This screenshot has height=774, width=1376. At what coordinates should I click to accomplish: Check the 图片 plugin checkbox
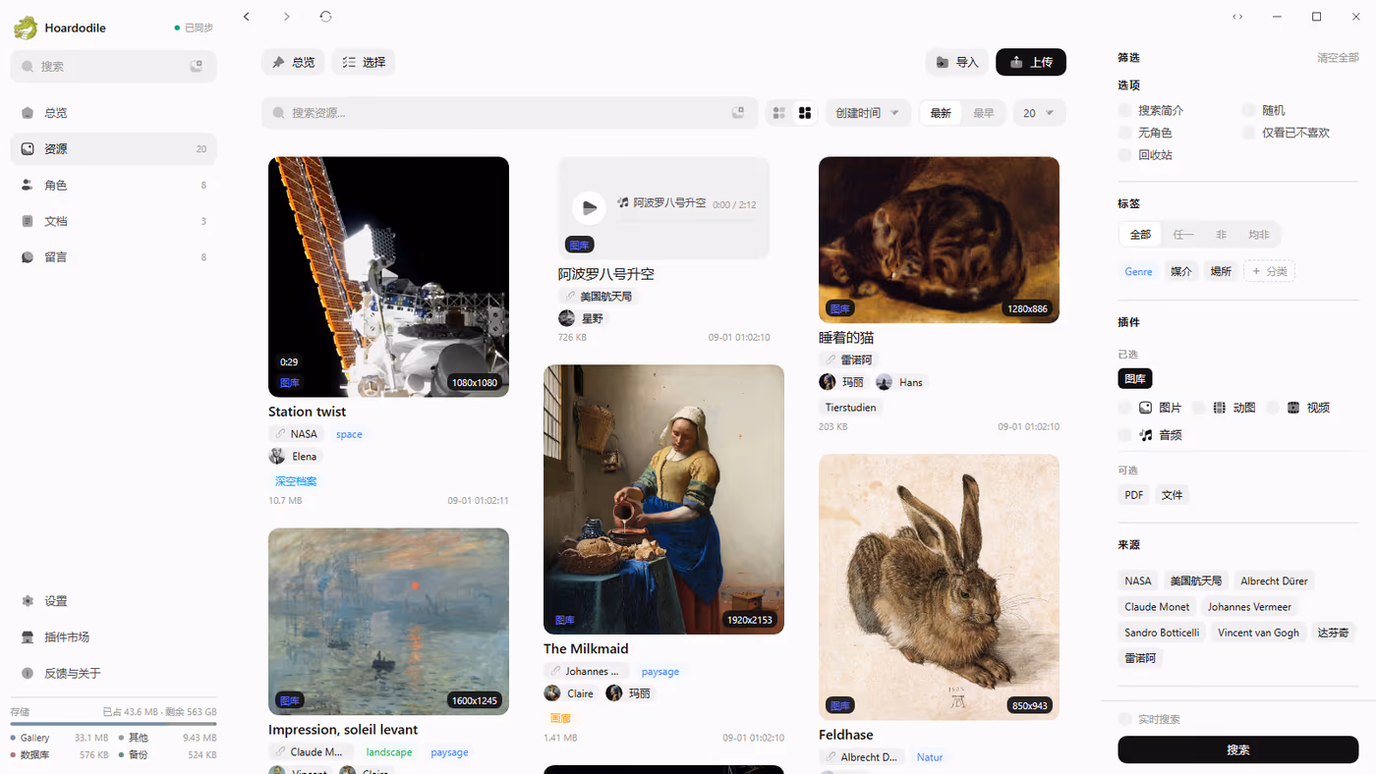click(x=1125, y=408)
